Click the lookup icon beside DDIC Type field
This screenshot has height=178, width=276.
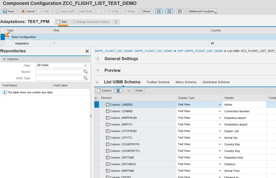[x=85, y=78]
